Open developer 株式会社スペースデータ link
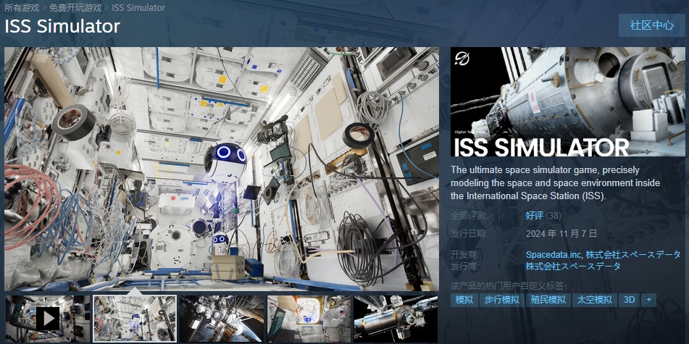 (x=632, y=255)
